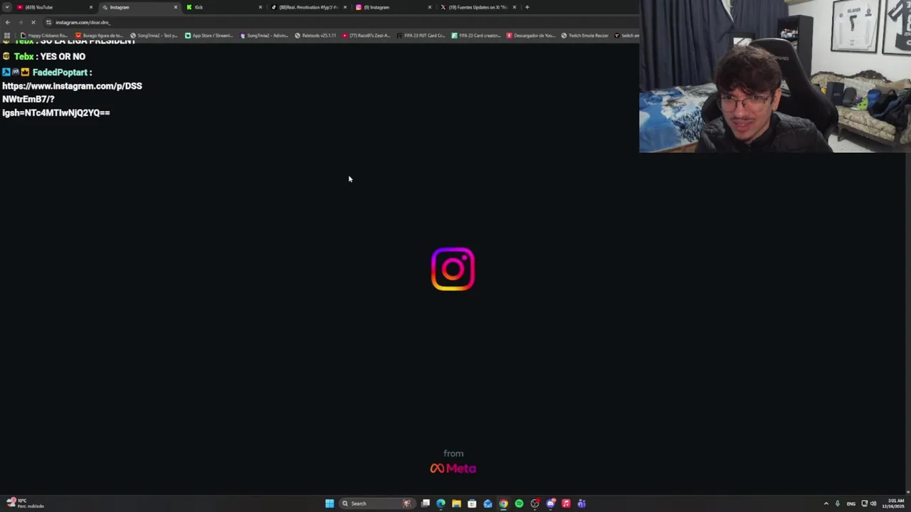The image size is (911, 512).
Task: Open the FIFA 23 FUT Card Cr... bookmark
Action: (421, 36)
